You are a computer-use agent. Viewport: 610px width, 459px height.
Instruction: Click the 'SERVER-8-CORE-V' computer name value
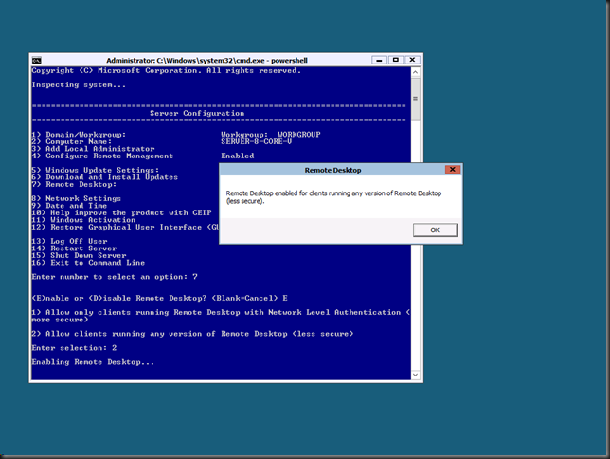coord(257,142)
